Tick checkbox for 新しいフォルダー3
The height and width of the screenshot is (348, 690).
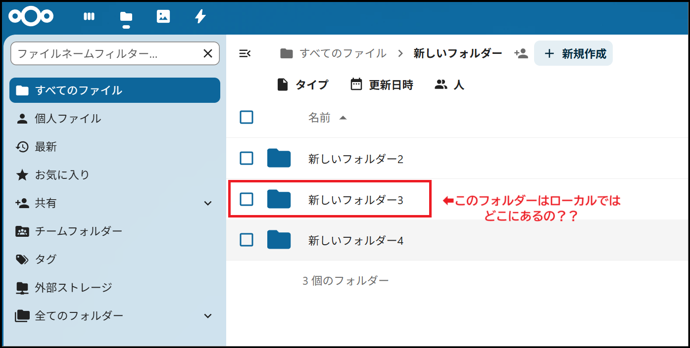(x=246, y=200)
